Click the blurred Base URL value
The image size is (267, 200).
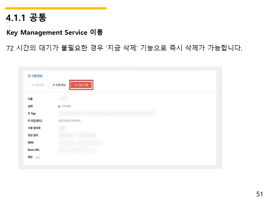[x=77, y=150]
